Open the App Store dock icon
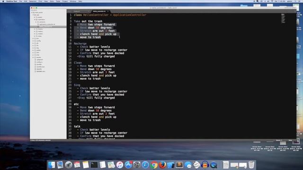The image size is (303, 170). (128, 165)
